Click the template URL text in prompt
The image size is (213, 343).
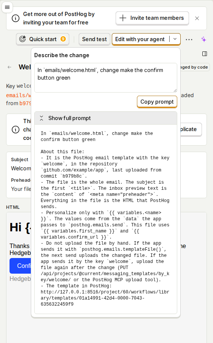(x=105, y=298)
